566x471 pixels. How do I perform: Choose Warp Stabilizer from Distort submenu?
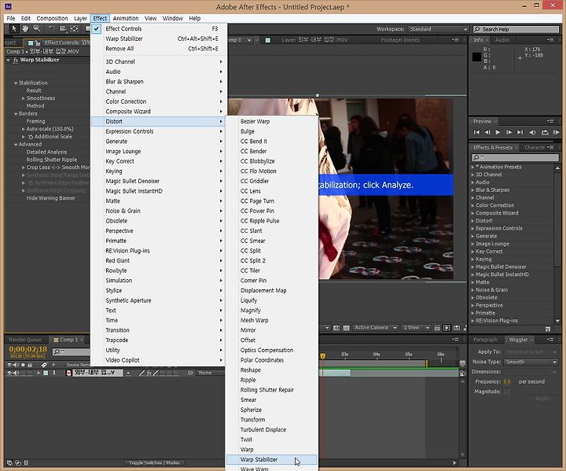[271, 459]
